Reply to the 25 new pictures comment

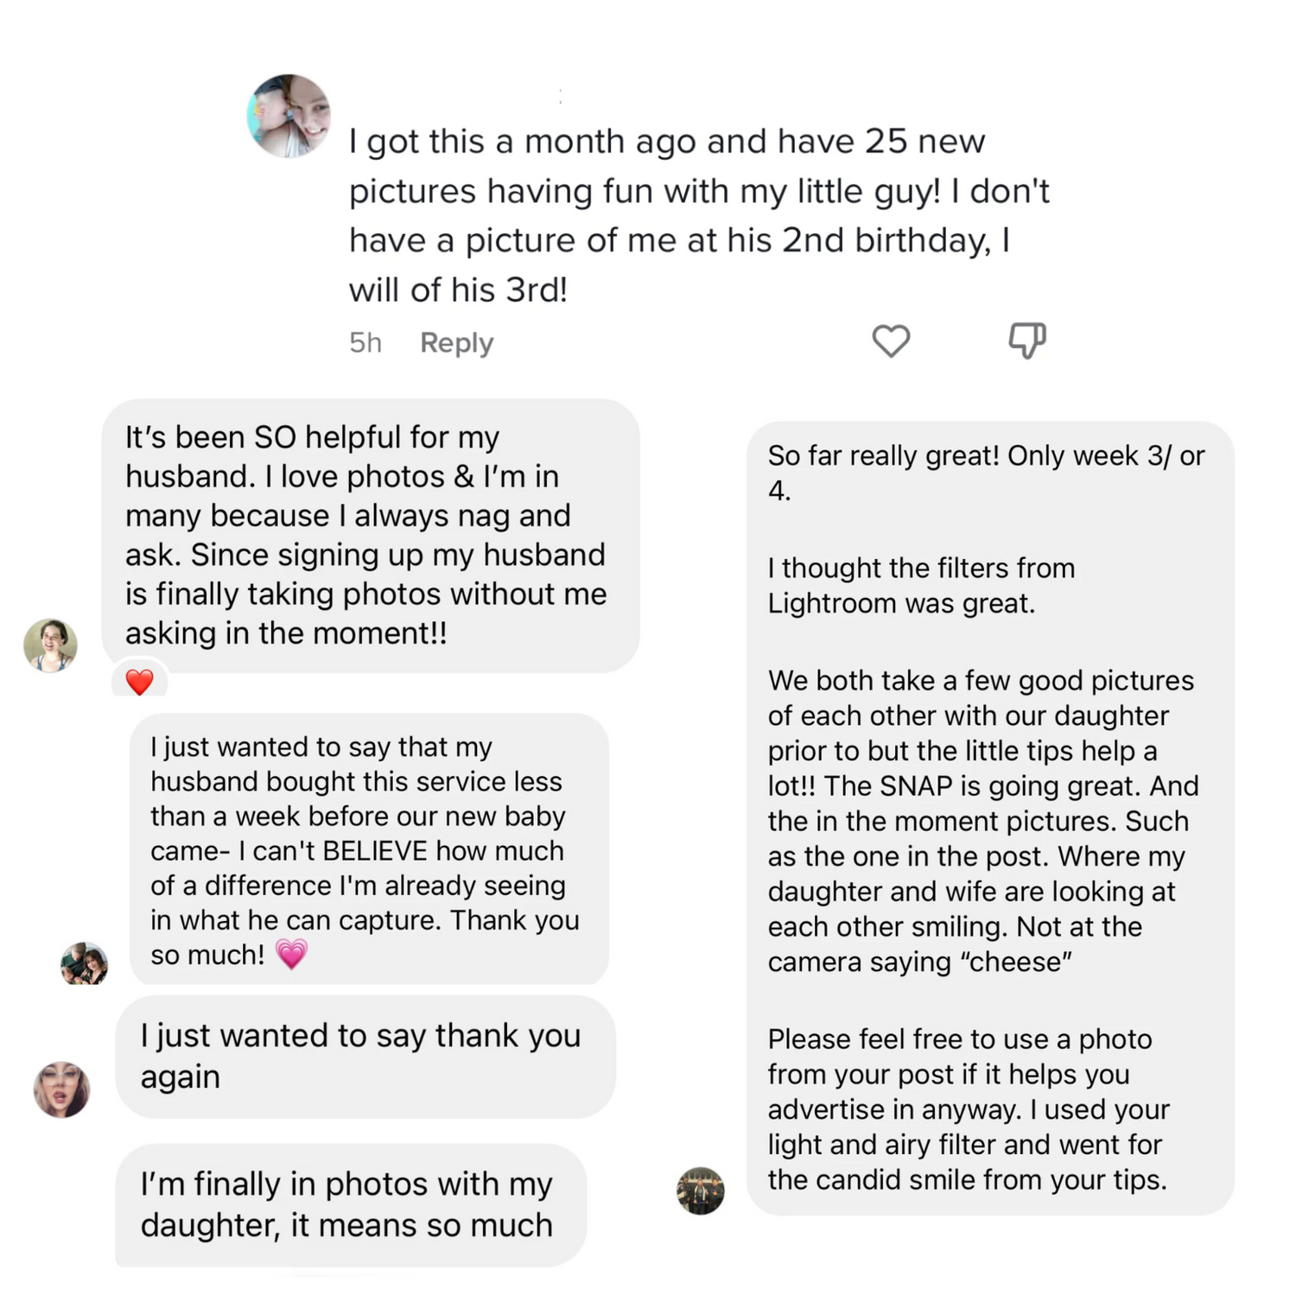point(456,343)
